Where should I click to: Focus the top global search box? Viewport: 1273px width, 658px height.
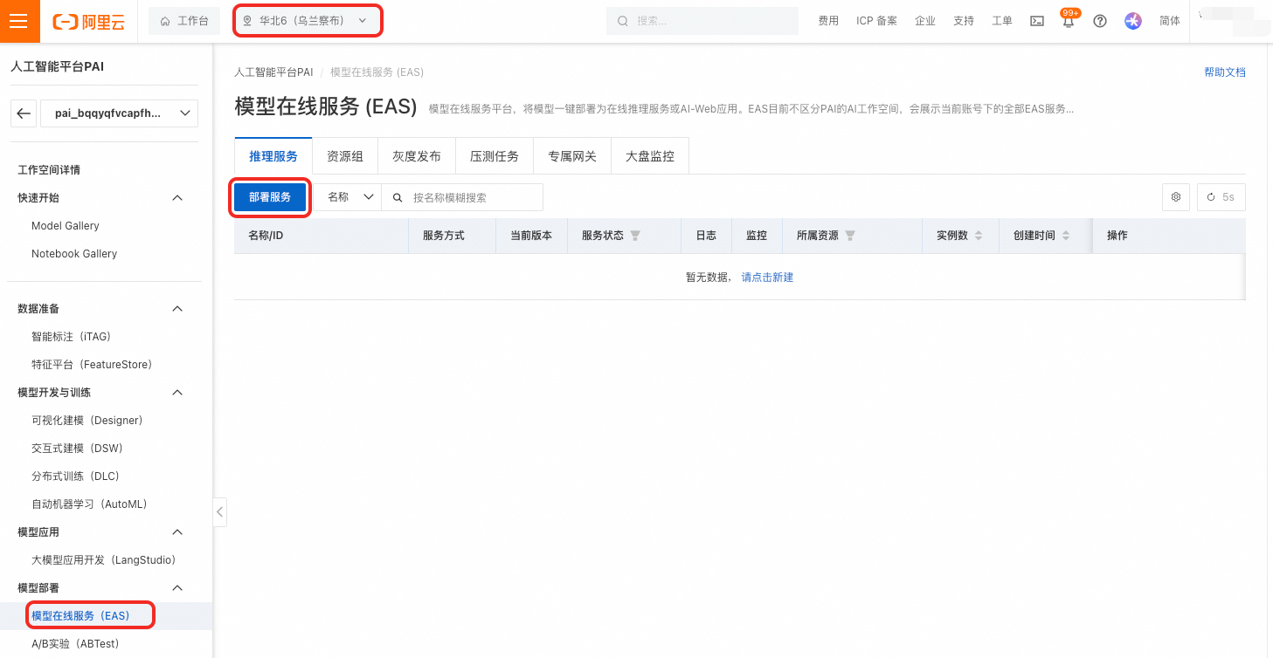coord(702,21)
